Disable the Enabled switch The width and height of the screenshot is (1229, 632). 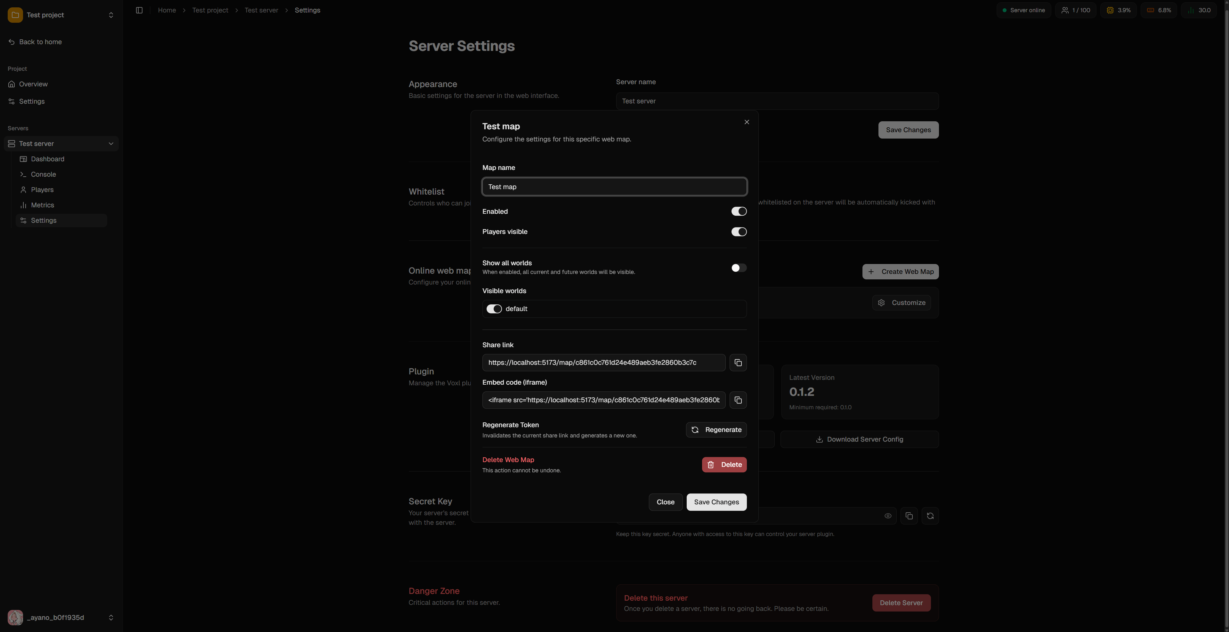[x=739, y=211]
